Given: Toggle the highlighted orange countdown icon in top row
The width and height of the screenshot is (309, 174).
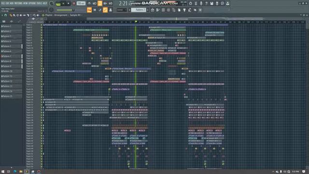Looking at the screenshot, I should click(x=100, y=3).
